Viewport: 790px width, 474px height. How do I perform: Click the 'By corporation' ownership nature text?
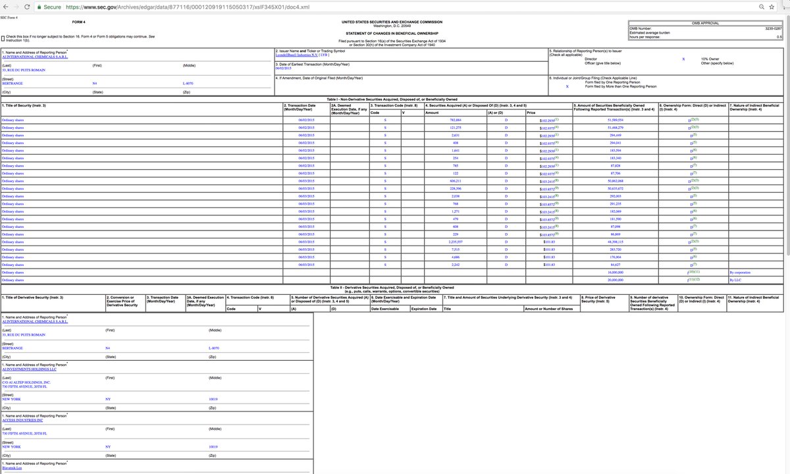point(741,272)
